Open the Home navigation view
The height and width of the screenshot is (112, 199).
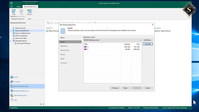coord(27,77)
